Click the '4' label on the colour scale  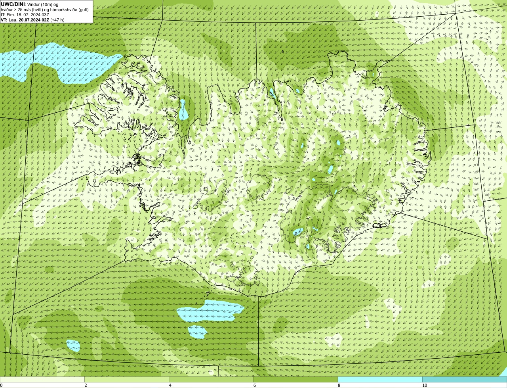170,386
